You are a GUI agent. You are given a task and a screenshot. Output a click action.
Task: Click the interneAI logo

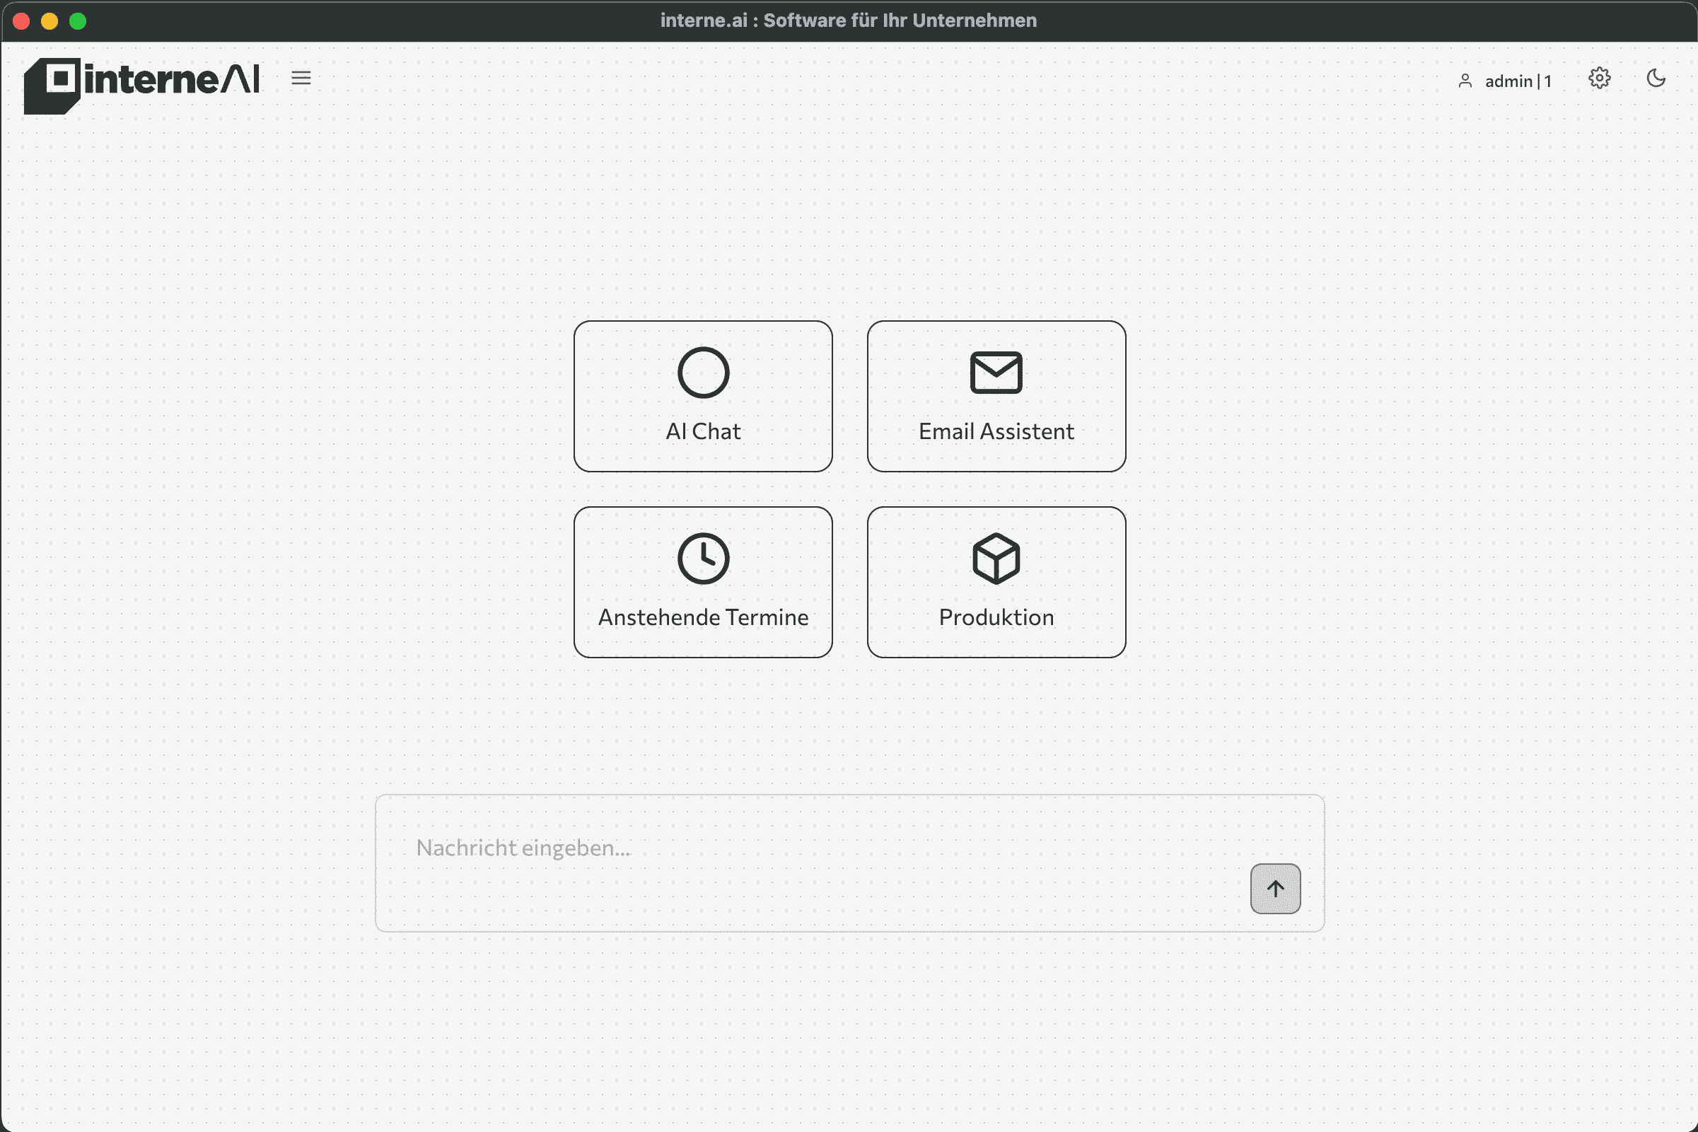tap(142, 83)
